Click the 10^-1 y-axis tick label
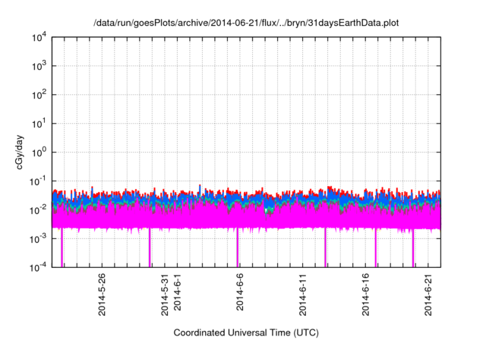This screenshot has width=486, height=340. coord(39,181)
